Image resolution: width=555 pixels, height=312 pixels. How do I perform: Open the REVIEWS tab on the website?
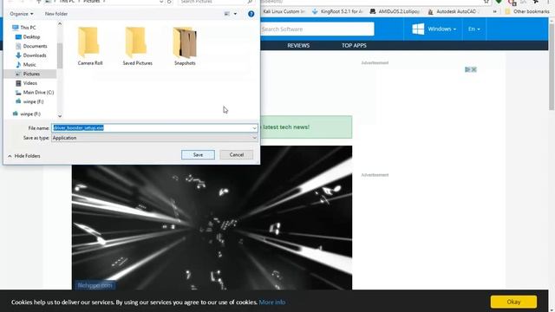tap(298, 45)
